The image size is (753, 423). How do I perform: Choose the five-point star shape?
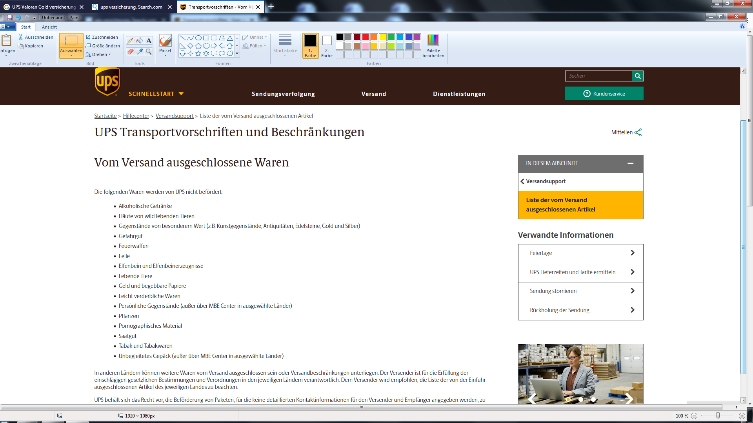pos(198,53)
